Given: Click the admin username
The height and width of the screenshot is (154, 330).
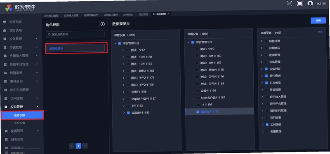Looking at the screenshot, I should point(321,4).
